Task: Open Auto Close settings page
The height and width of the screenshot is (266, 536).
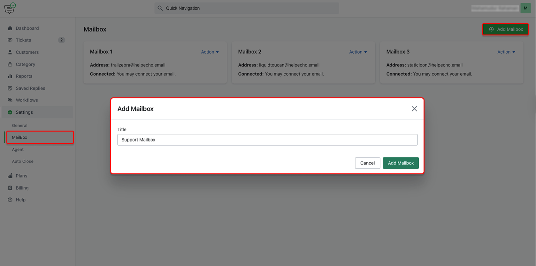Action: coord(23,161)
